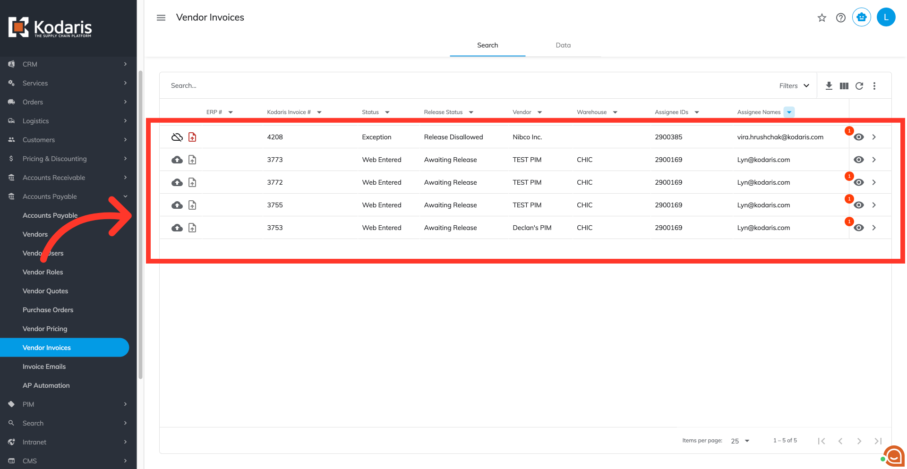Open ERP # column sort dropdown
The image size is (907, 469).
point(231,112)
